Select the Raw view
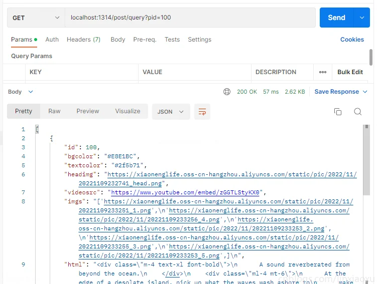Screen dimensions: 377x284 54,111
